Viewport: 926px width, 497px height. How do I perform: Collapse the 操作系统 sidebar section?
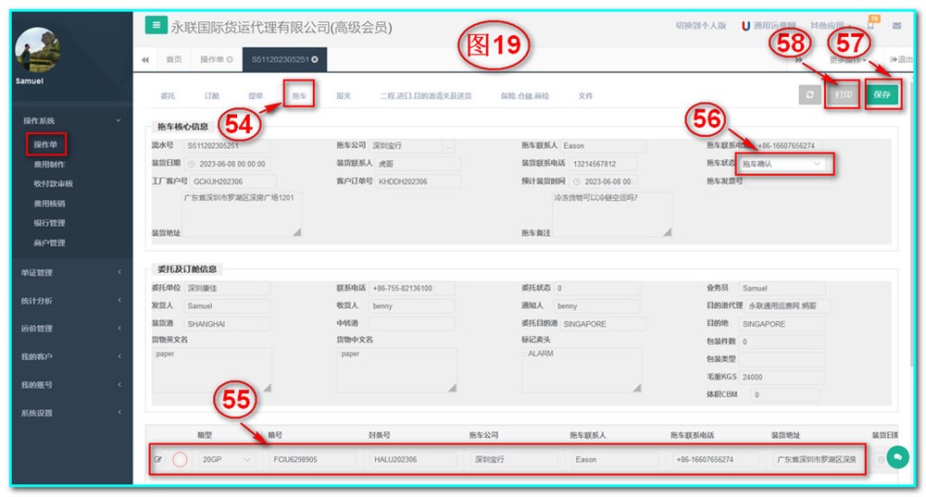[72, 120]
